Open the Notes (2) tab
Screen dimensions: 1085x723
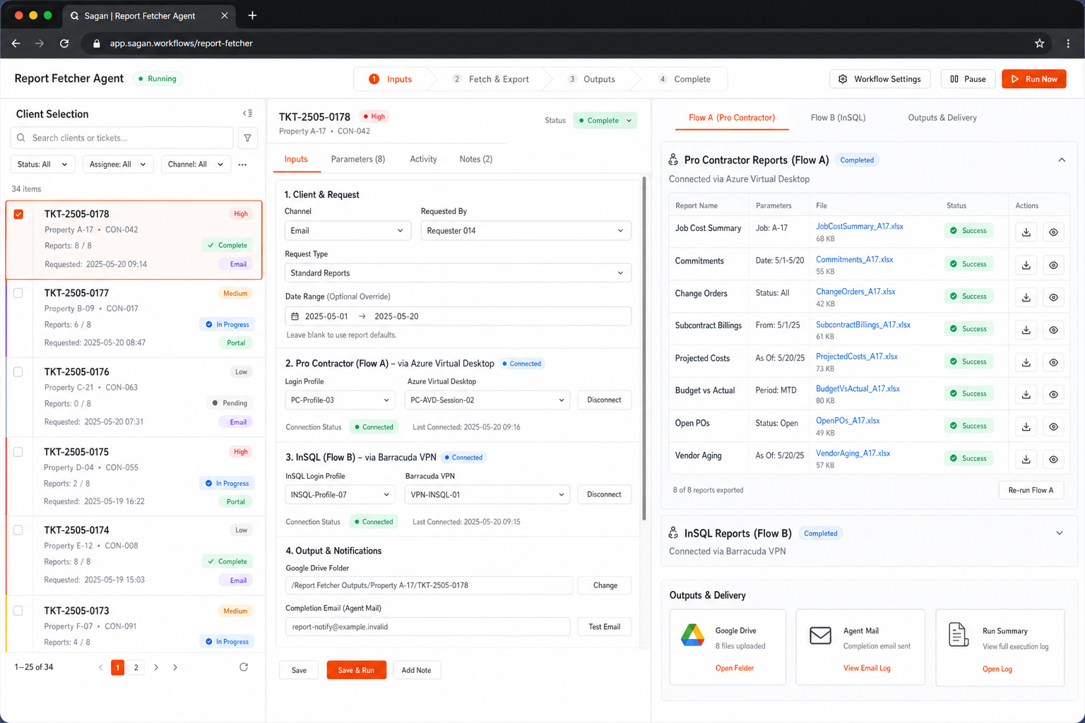point(476,160)
